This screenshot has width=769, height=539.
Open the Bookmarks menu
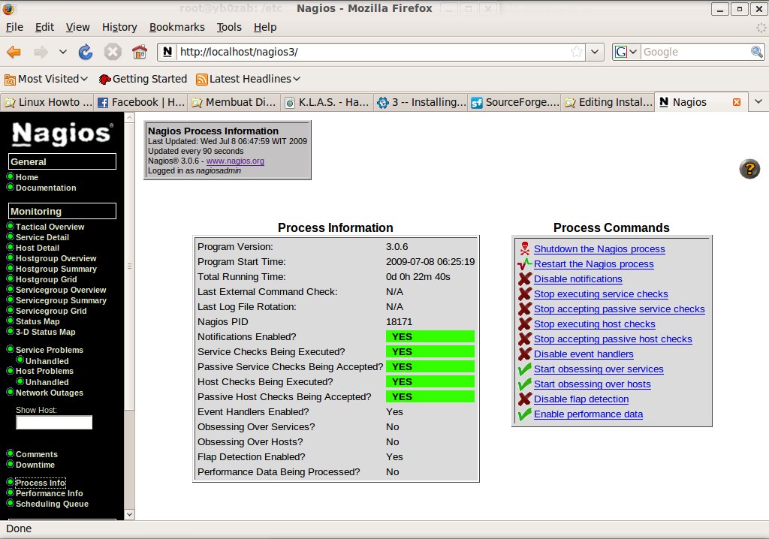coord(176,27)
